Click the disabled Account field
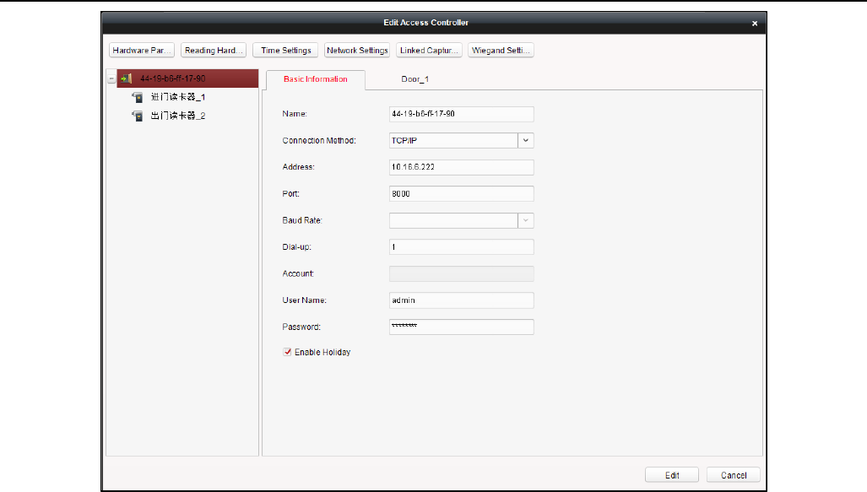 [461, 273]
